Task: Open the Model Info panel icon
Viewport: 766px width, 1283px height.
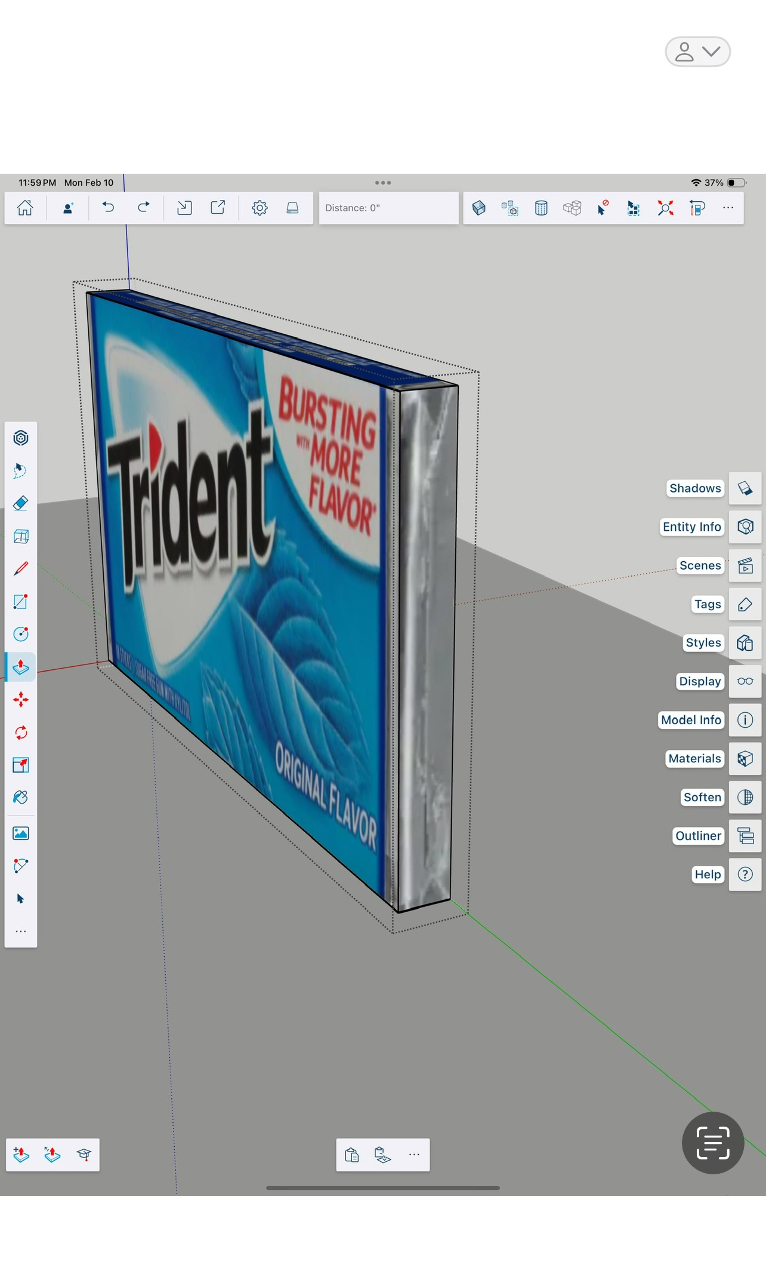Action: click(x=745, y=720)
